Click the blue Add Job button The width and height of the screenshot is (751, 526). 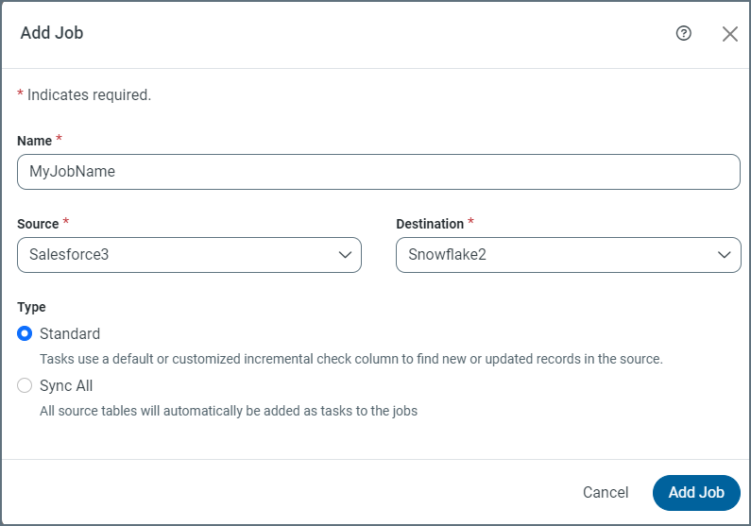pos(696,492)
